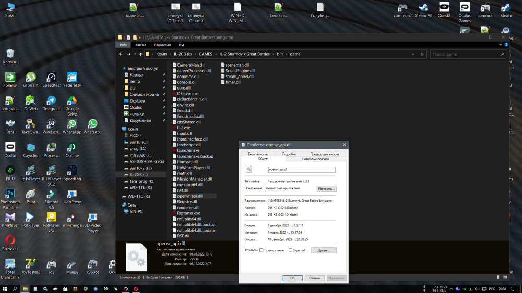
Task: Expand the recent locations dropdown arrow
Action: [x=135, y=54]
